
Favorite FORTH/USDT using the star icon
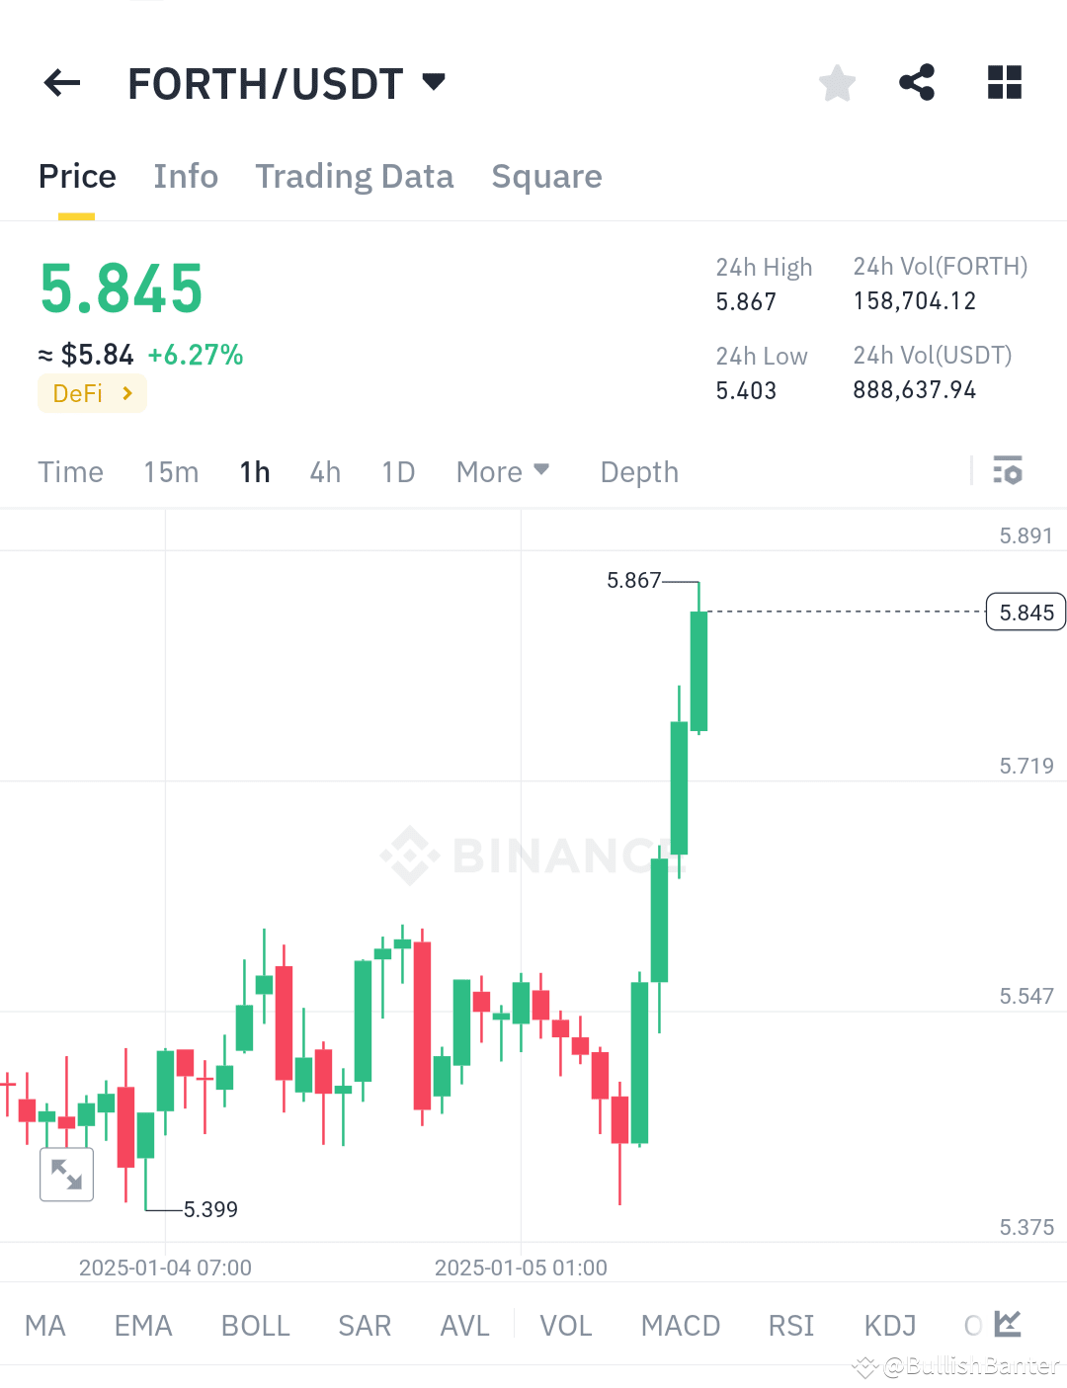(837, 83)
